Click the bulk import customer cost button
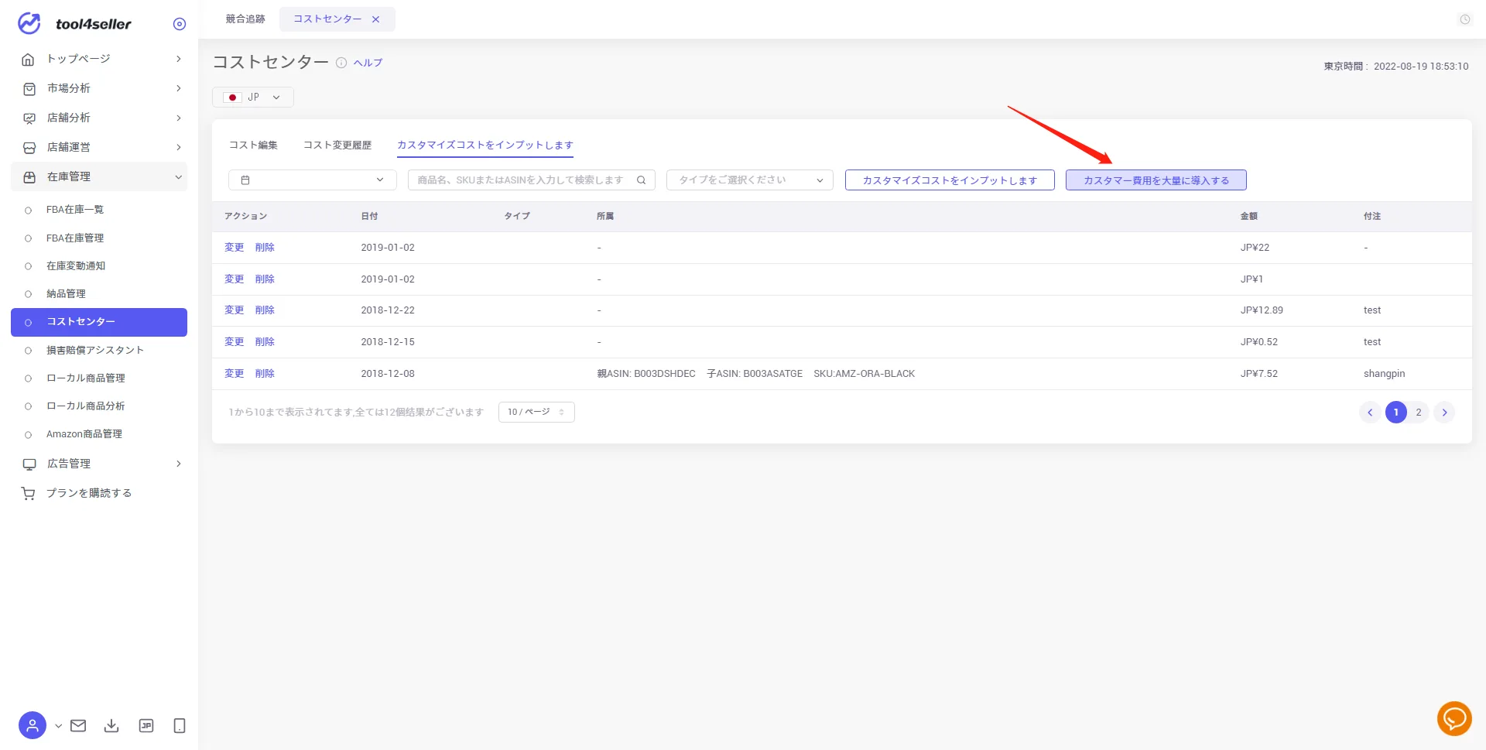 1156,180
